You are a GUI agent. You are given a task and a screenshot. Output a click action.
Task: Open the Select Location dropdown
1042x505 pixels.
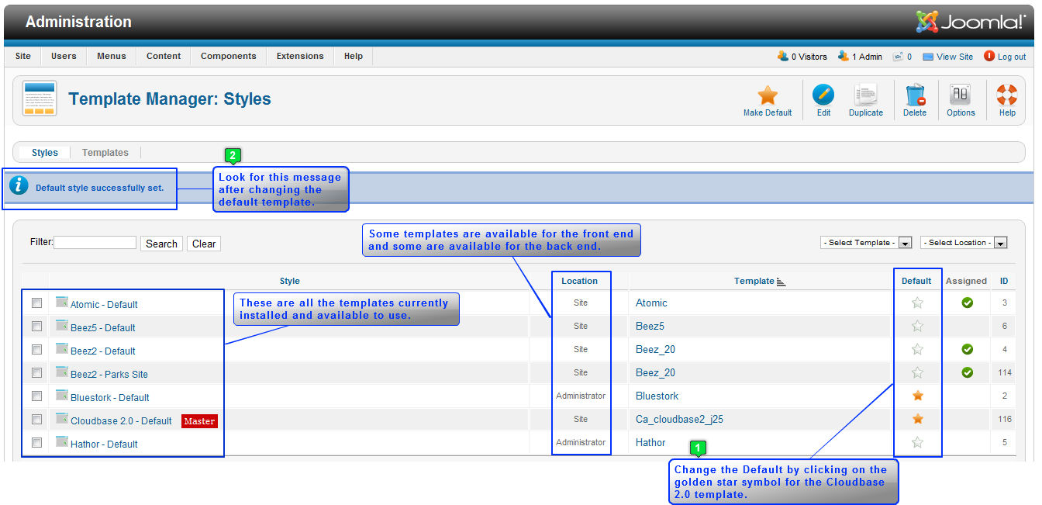click(964, 243)
